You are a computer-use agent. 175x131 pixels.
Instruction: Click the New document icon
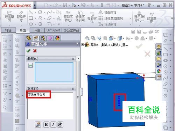click(46, 5)
